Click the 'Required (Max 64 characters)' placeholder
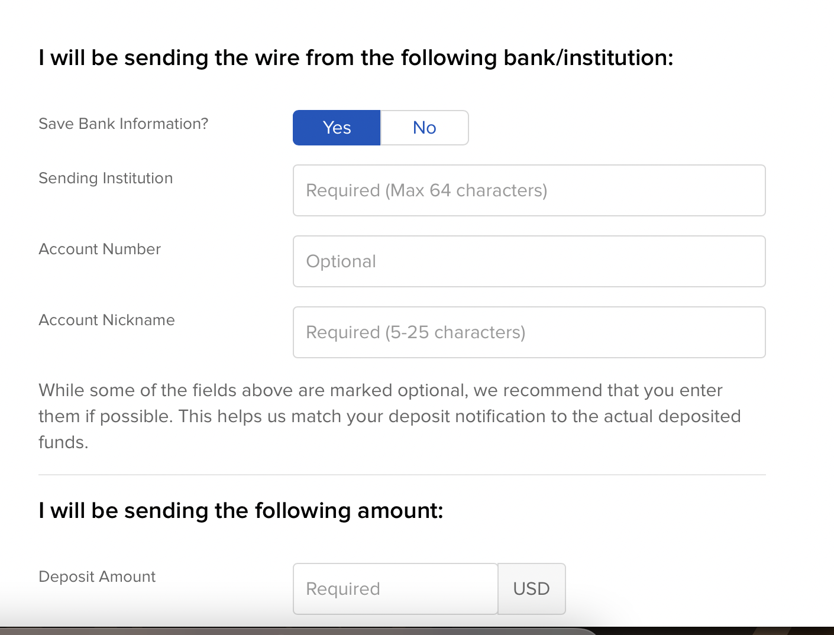Image resolution: width=834 pixels, height=635 pixels. click(426, 190)
